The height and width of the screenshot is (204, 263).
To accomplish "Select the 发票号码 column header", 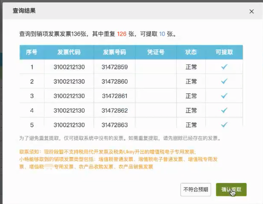I will point(114,52).
